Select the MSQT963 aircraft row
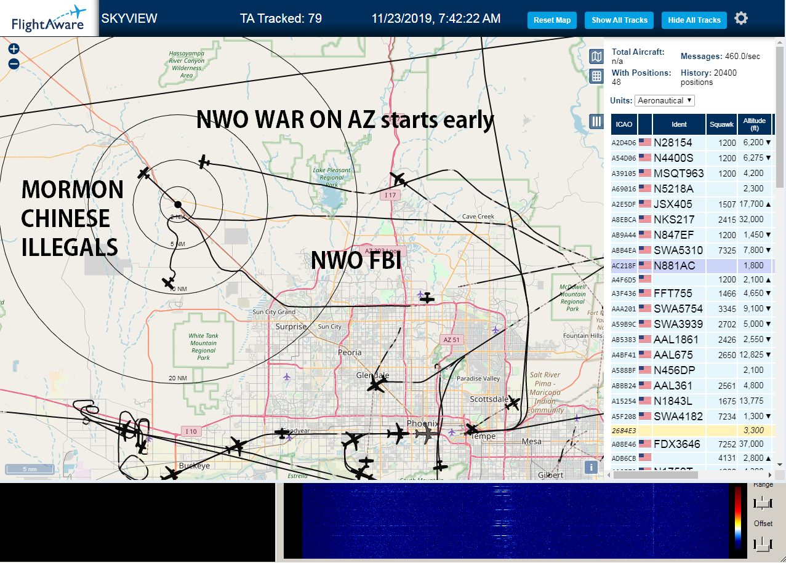 pyautogui.click(x=692, y=173)
